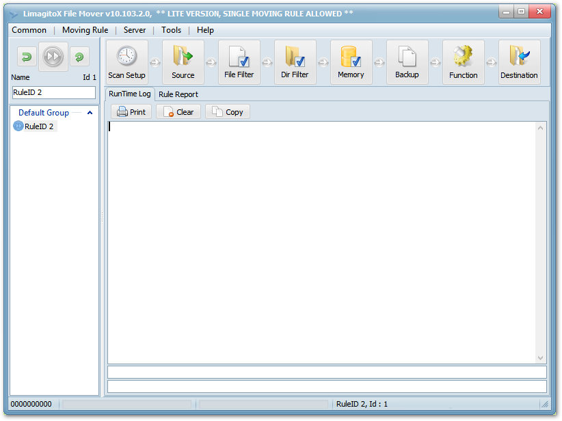The image size is (562, 421).
Task: Close the LimagitoX File Mover window
Action: pyautogui.click(x=539, y=12)
